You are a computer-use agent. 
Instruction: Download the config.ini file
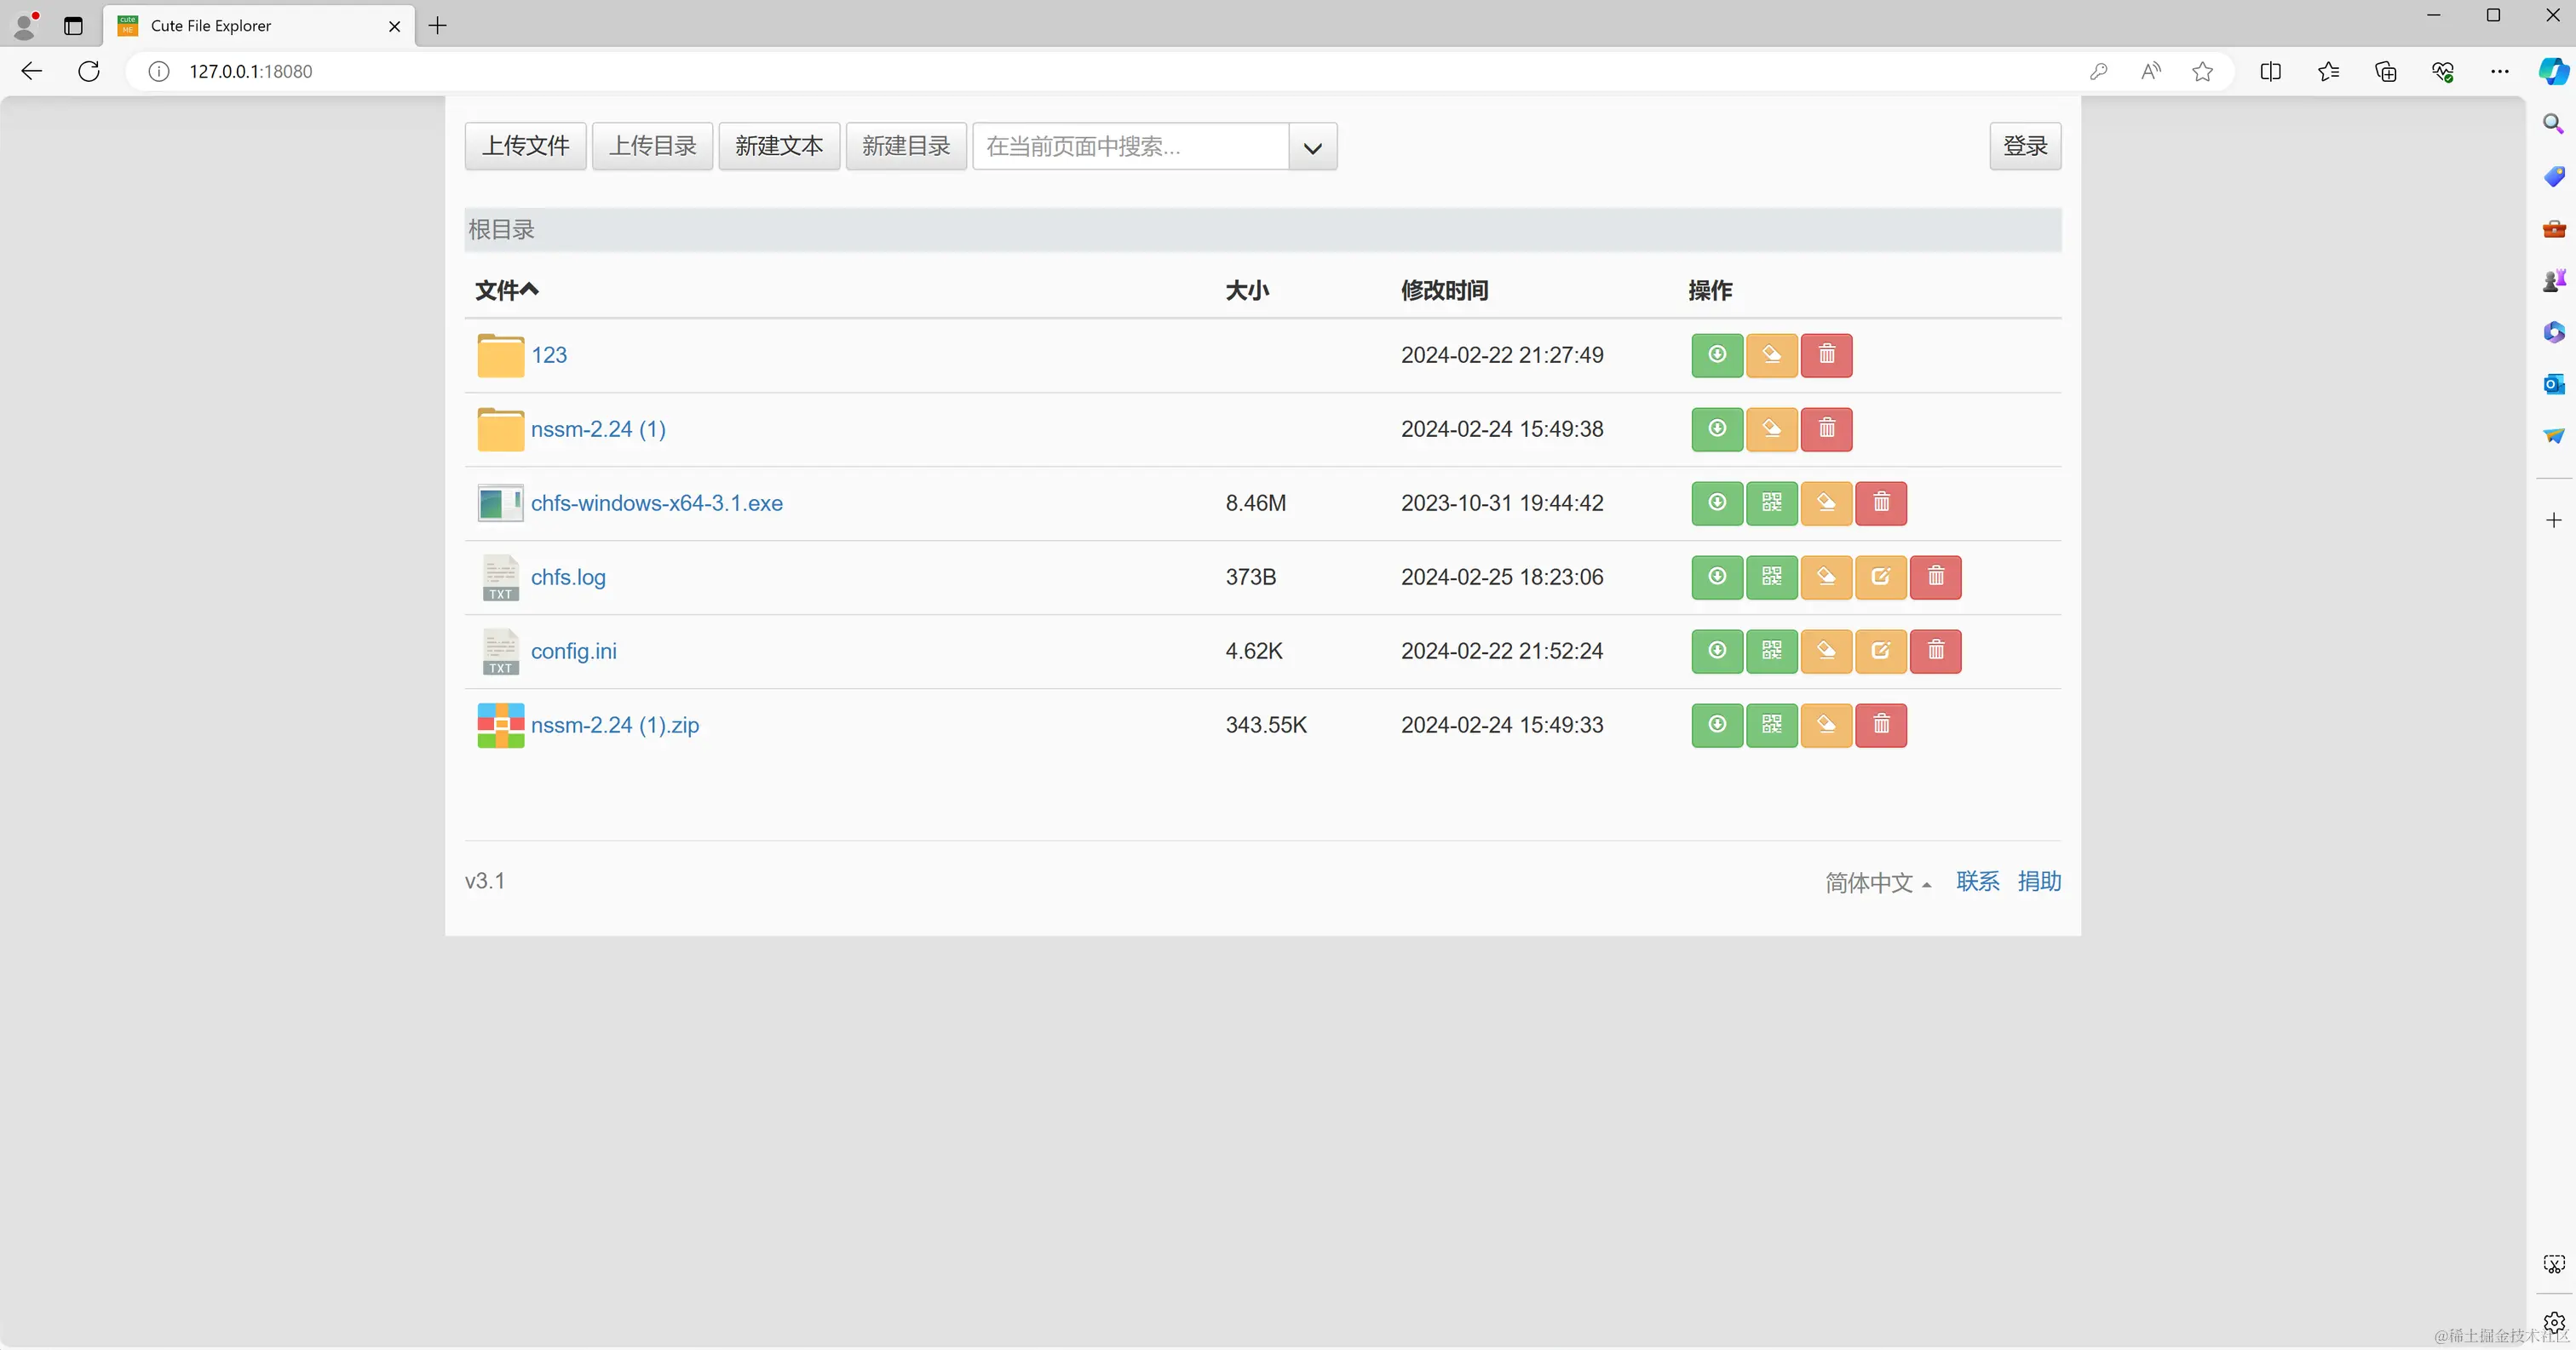click(1716, 651)
